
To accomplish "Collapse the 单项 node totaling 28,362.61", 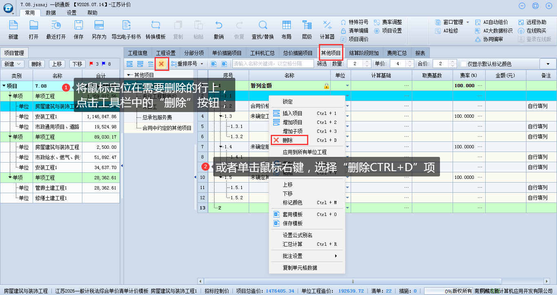I will (10, 178).
